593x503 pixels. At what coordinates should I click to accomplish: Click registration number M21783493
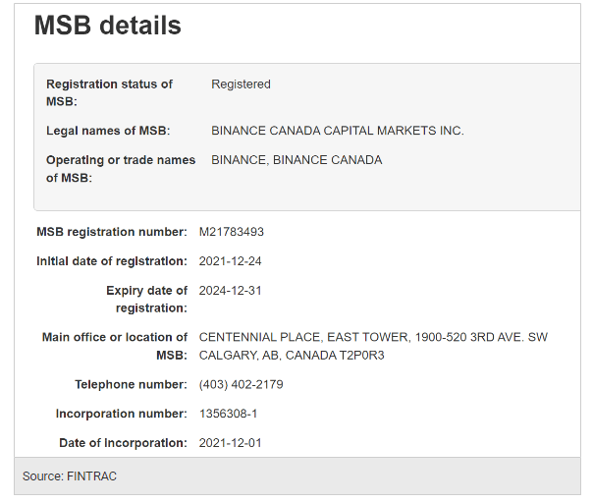(x=231, y=232)
